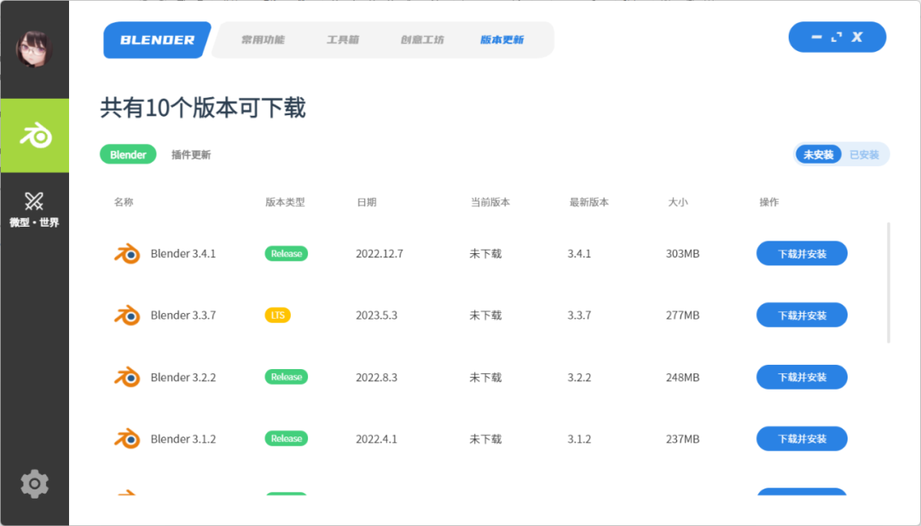
Task: Click the date 2022.12.7
Action: pyautogui.click(x=379, y=253)
